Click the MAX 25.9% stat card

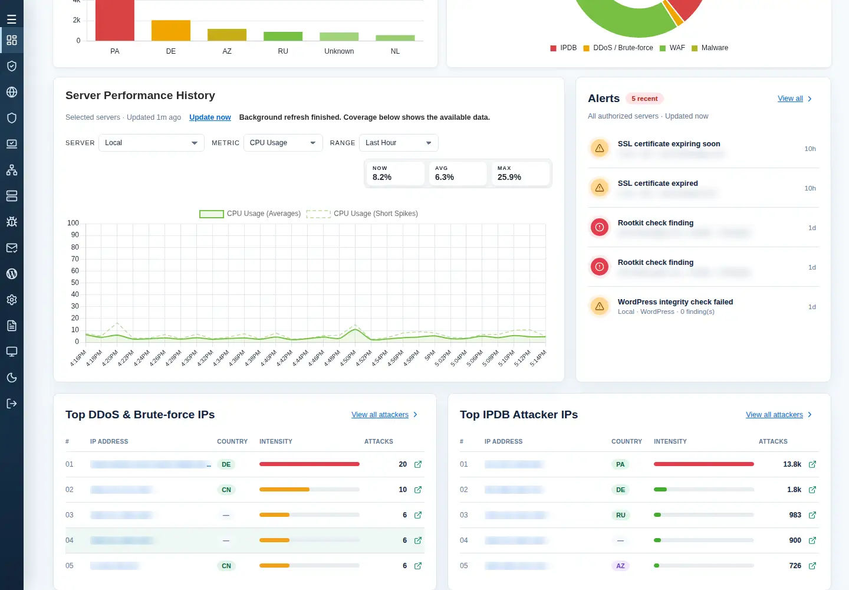(521, 173)
